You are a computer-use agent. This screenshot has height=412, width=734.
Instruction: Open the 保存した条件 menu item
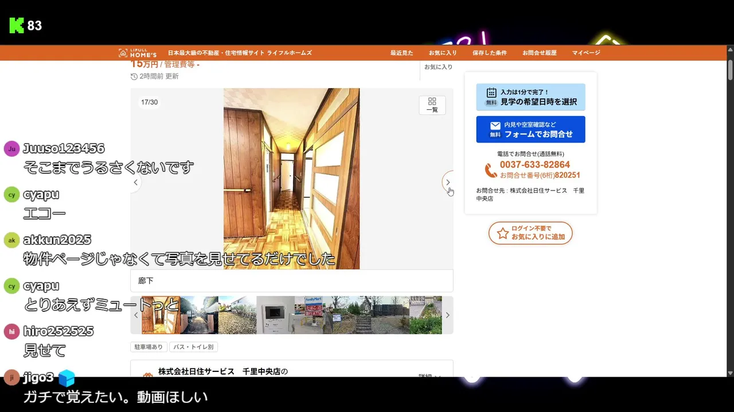click(x=490, y=53)
